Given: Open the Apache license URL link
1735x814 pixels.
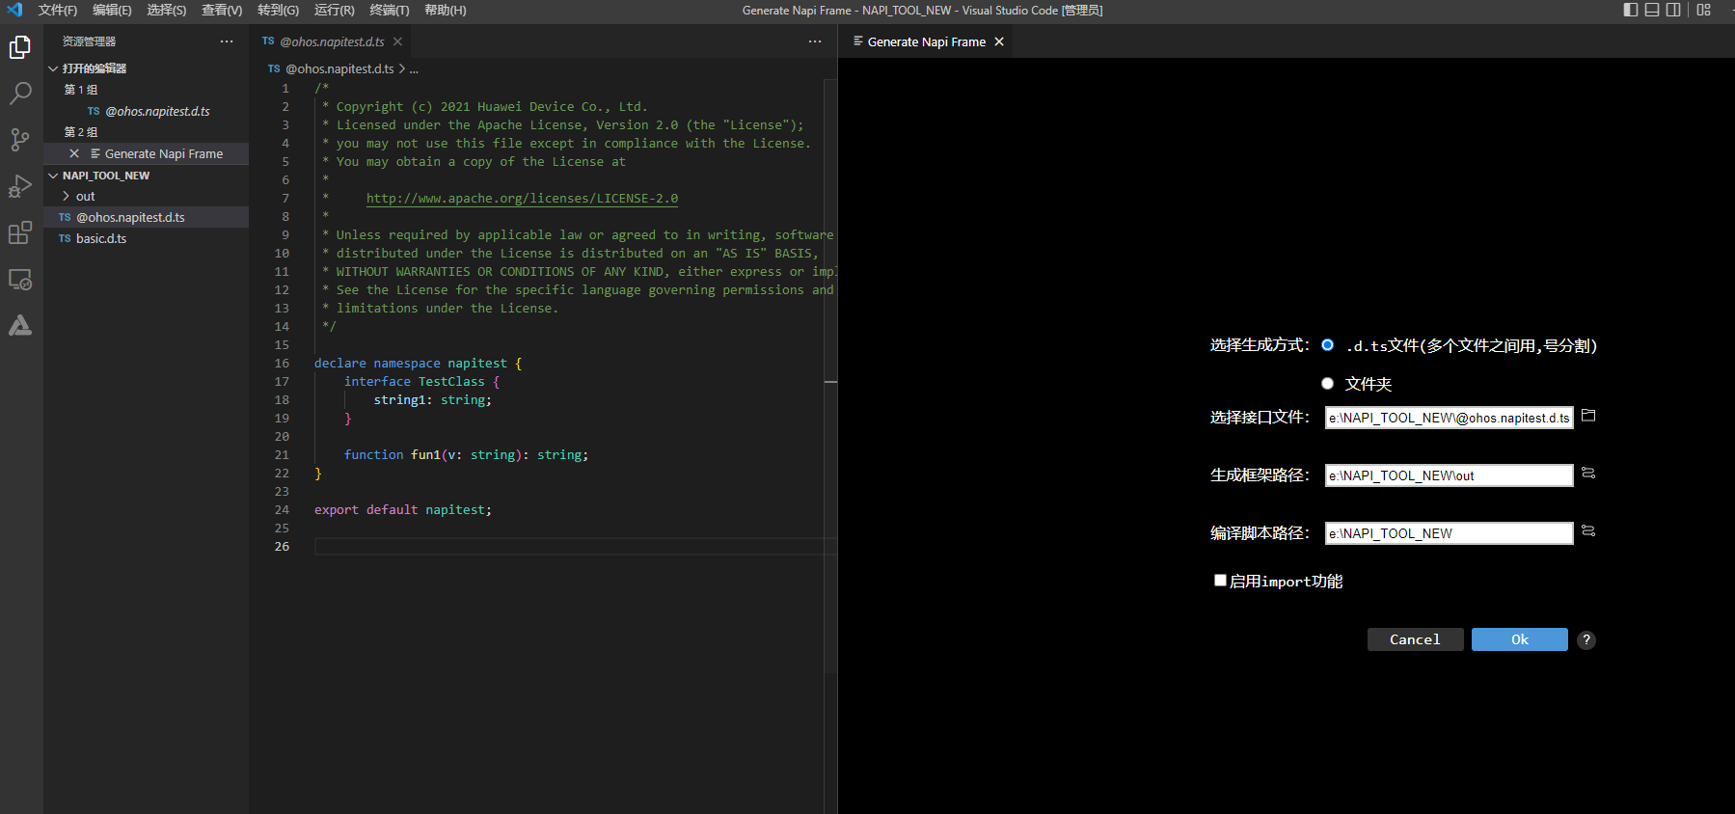Looking at the screenshot, I should click(522, 199).
